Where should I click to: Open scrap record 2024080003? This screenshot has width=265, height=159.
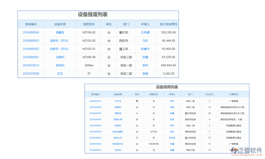point(30,41)
